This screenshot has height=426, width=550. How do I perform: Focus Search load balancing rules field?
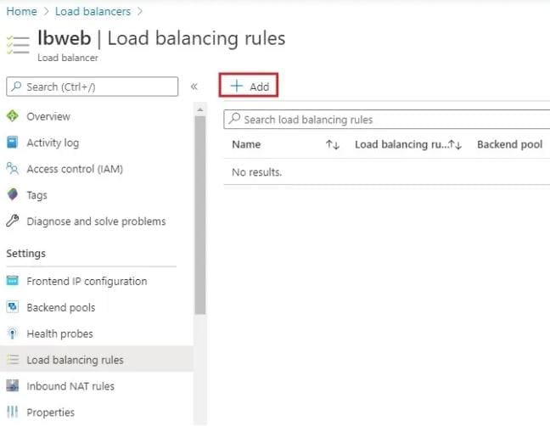point(386,119)
